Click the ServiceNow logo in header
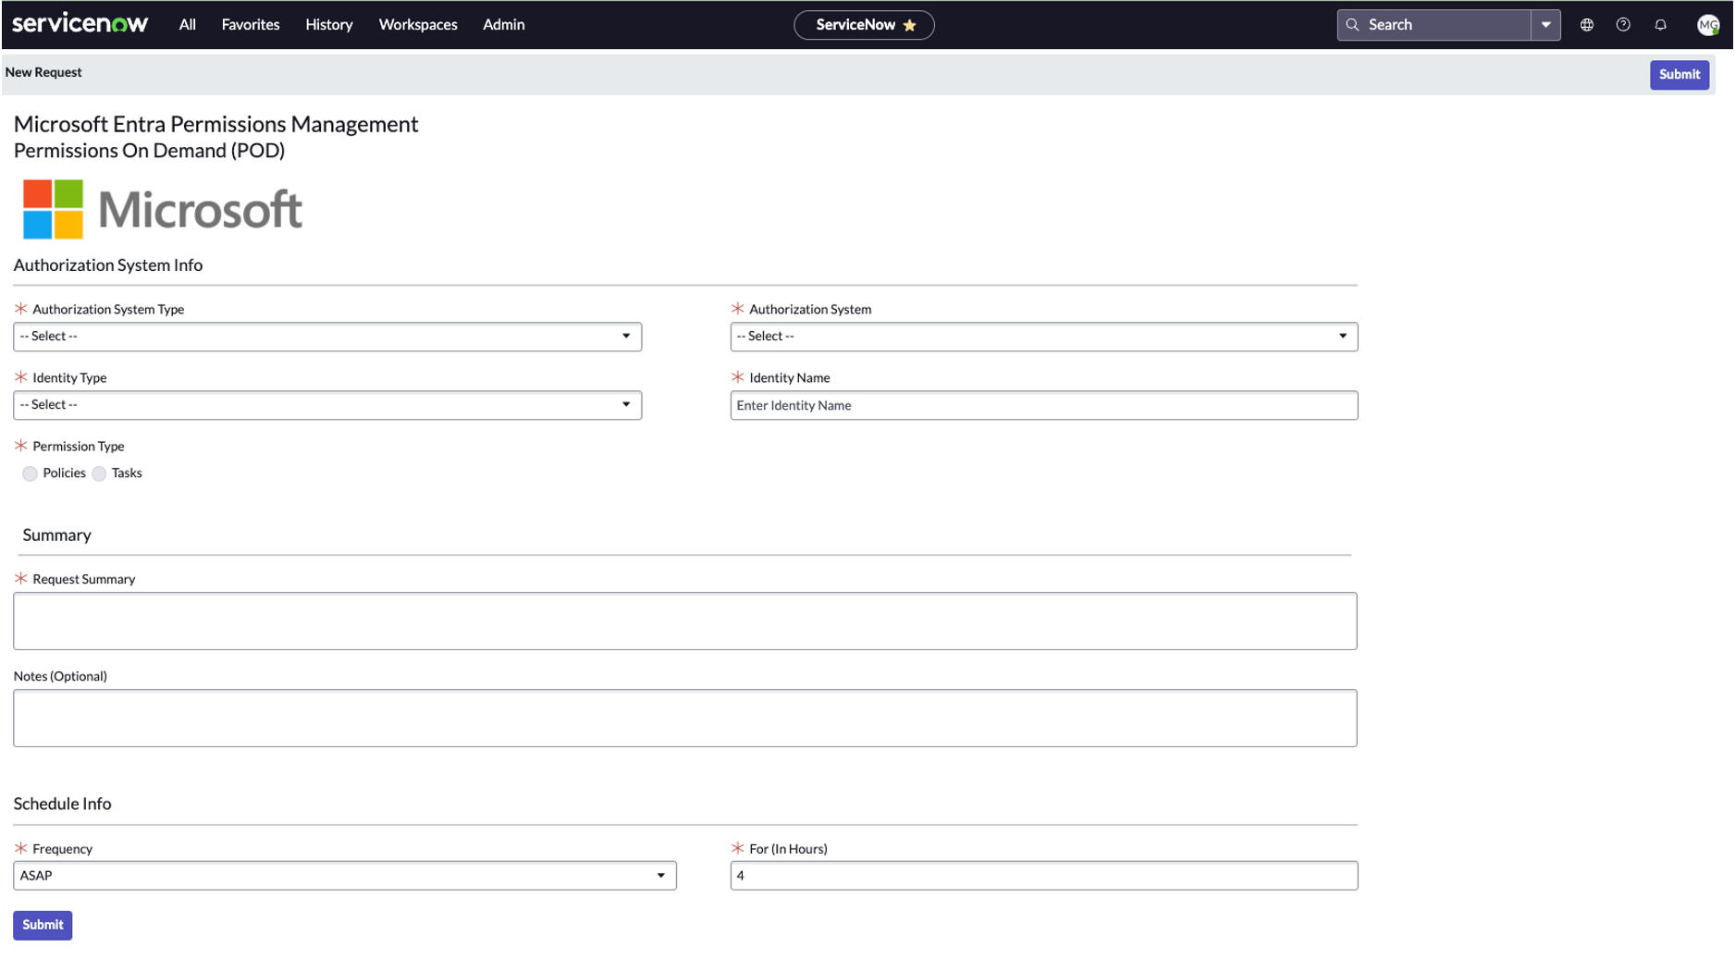The width and height of the screenshot is (1735, 959). click(x=80, y=24)
